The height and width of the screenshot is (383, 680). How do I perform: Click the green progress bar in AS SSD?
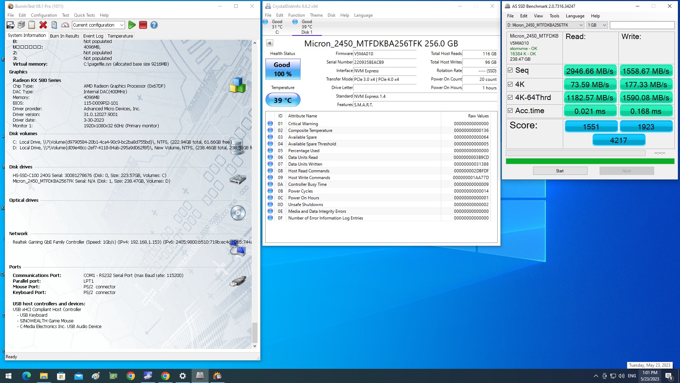(590, 161)
